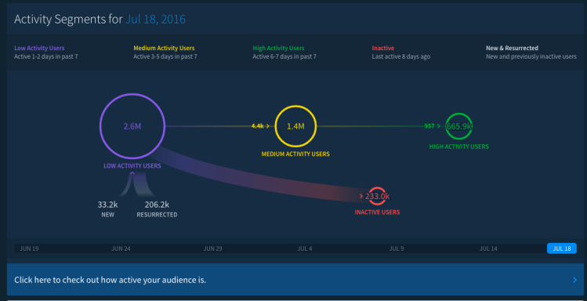Pick JUL 9 on the timeline
587x301 pixels.
397,248
